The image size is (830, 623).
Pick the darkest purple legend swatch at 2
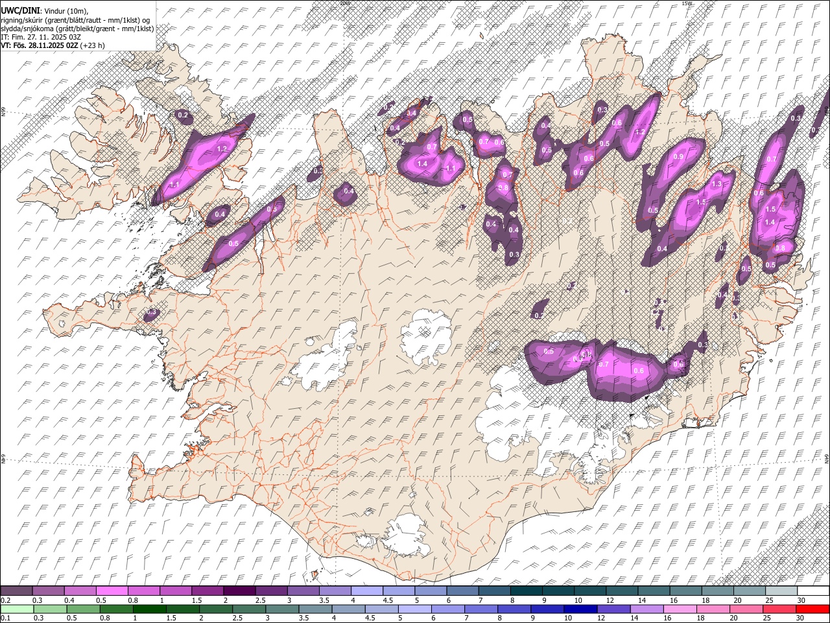click(x=239, y=591)
